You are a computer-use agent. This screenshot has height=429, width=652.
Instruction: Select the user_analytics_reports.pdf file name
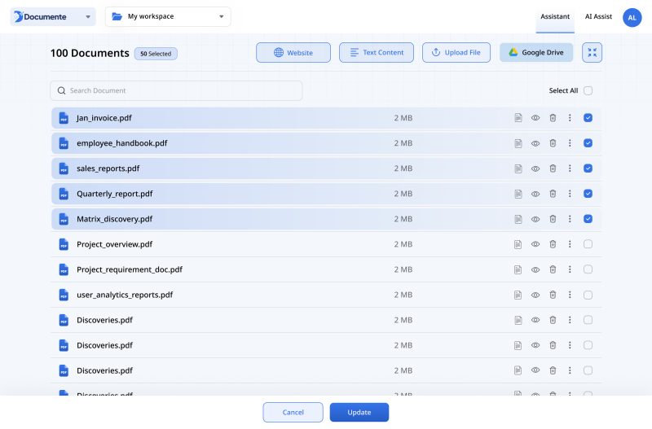tap(125, 295)
